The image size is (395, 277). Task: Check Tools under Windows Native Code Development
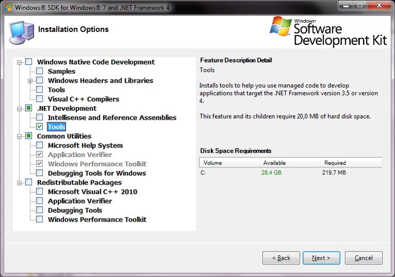[x=40, y=90]
